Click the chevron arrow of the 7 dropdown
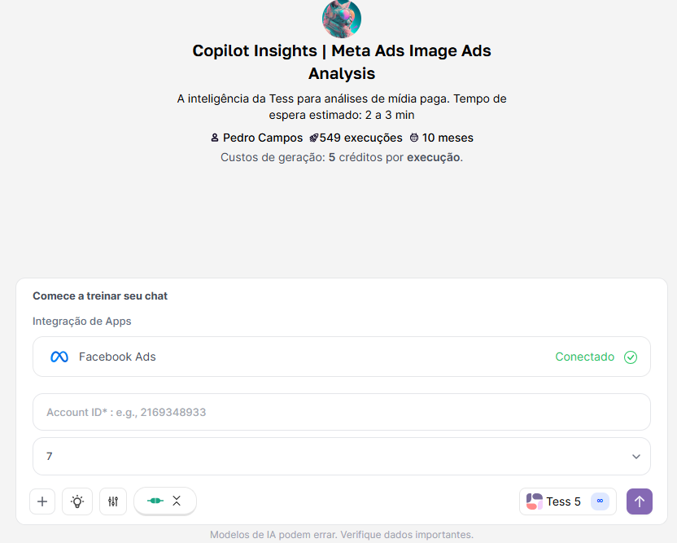This screenshot has width=677, height=543. [x=636, y=457]
